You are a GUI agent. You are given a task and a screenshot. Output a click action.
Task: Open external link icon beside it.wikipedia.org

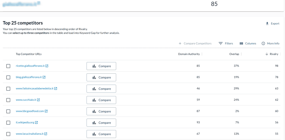pyautogui.click(x=36, y=122)
